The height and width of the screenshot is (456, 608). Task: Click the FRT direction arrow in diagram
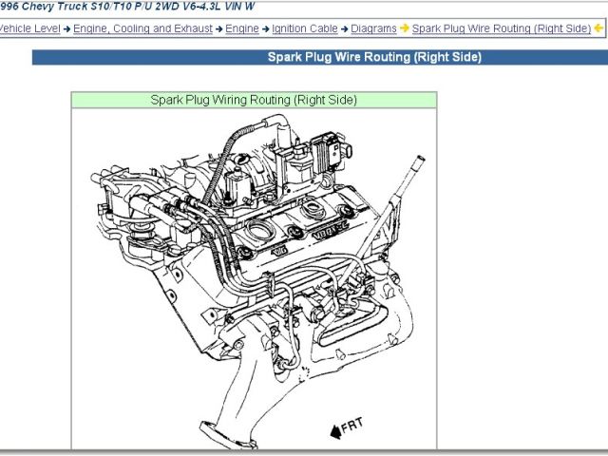coord(335,431)
